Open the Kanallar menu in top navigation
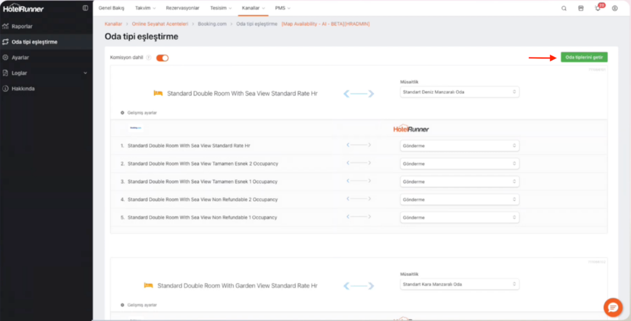Viewport: 631px width, 321px height. pyautogui.click(x=253, y=8)
